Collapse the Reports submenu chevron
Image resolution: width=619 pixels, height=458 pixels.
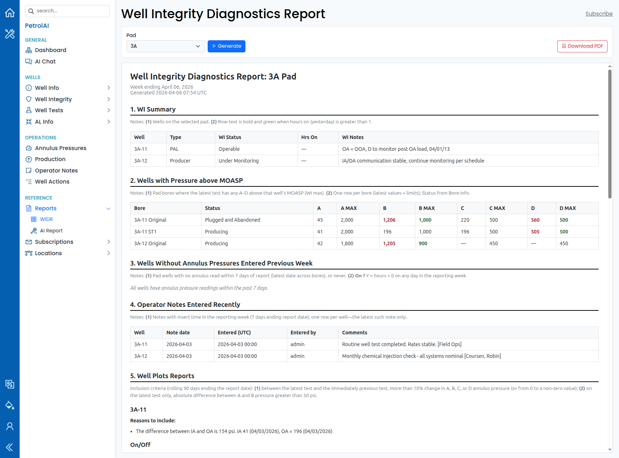pos(108,209)
